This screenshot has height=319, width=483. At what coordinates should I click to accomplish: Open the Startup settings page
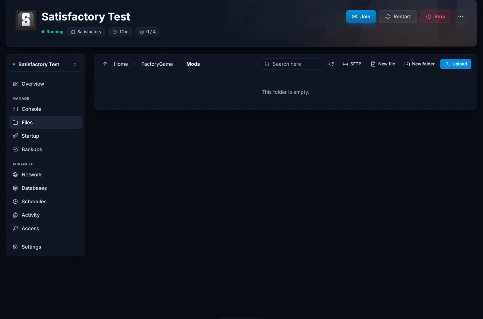tap(45, 136)
